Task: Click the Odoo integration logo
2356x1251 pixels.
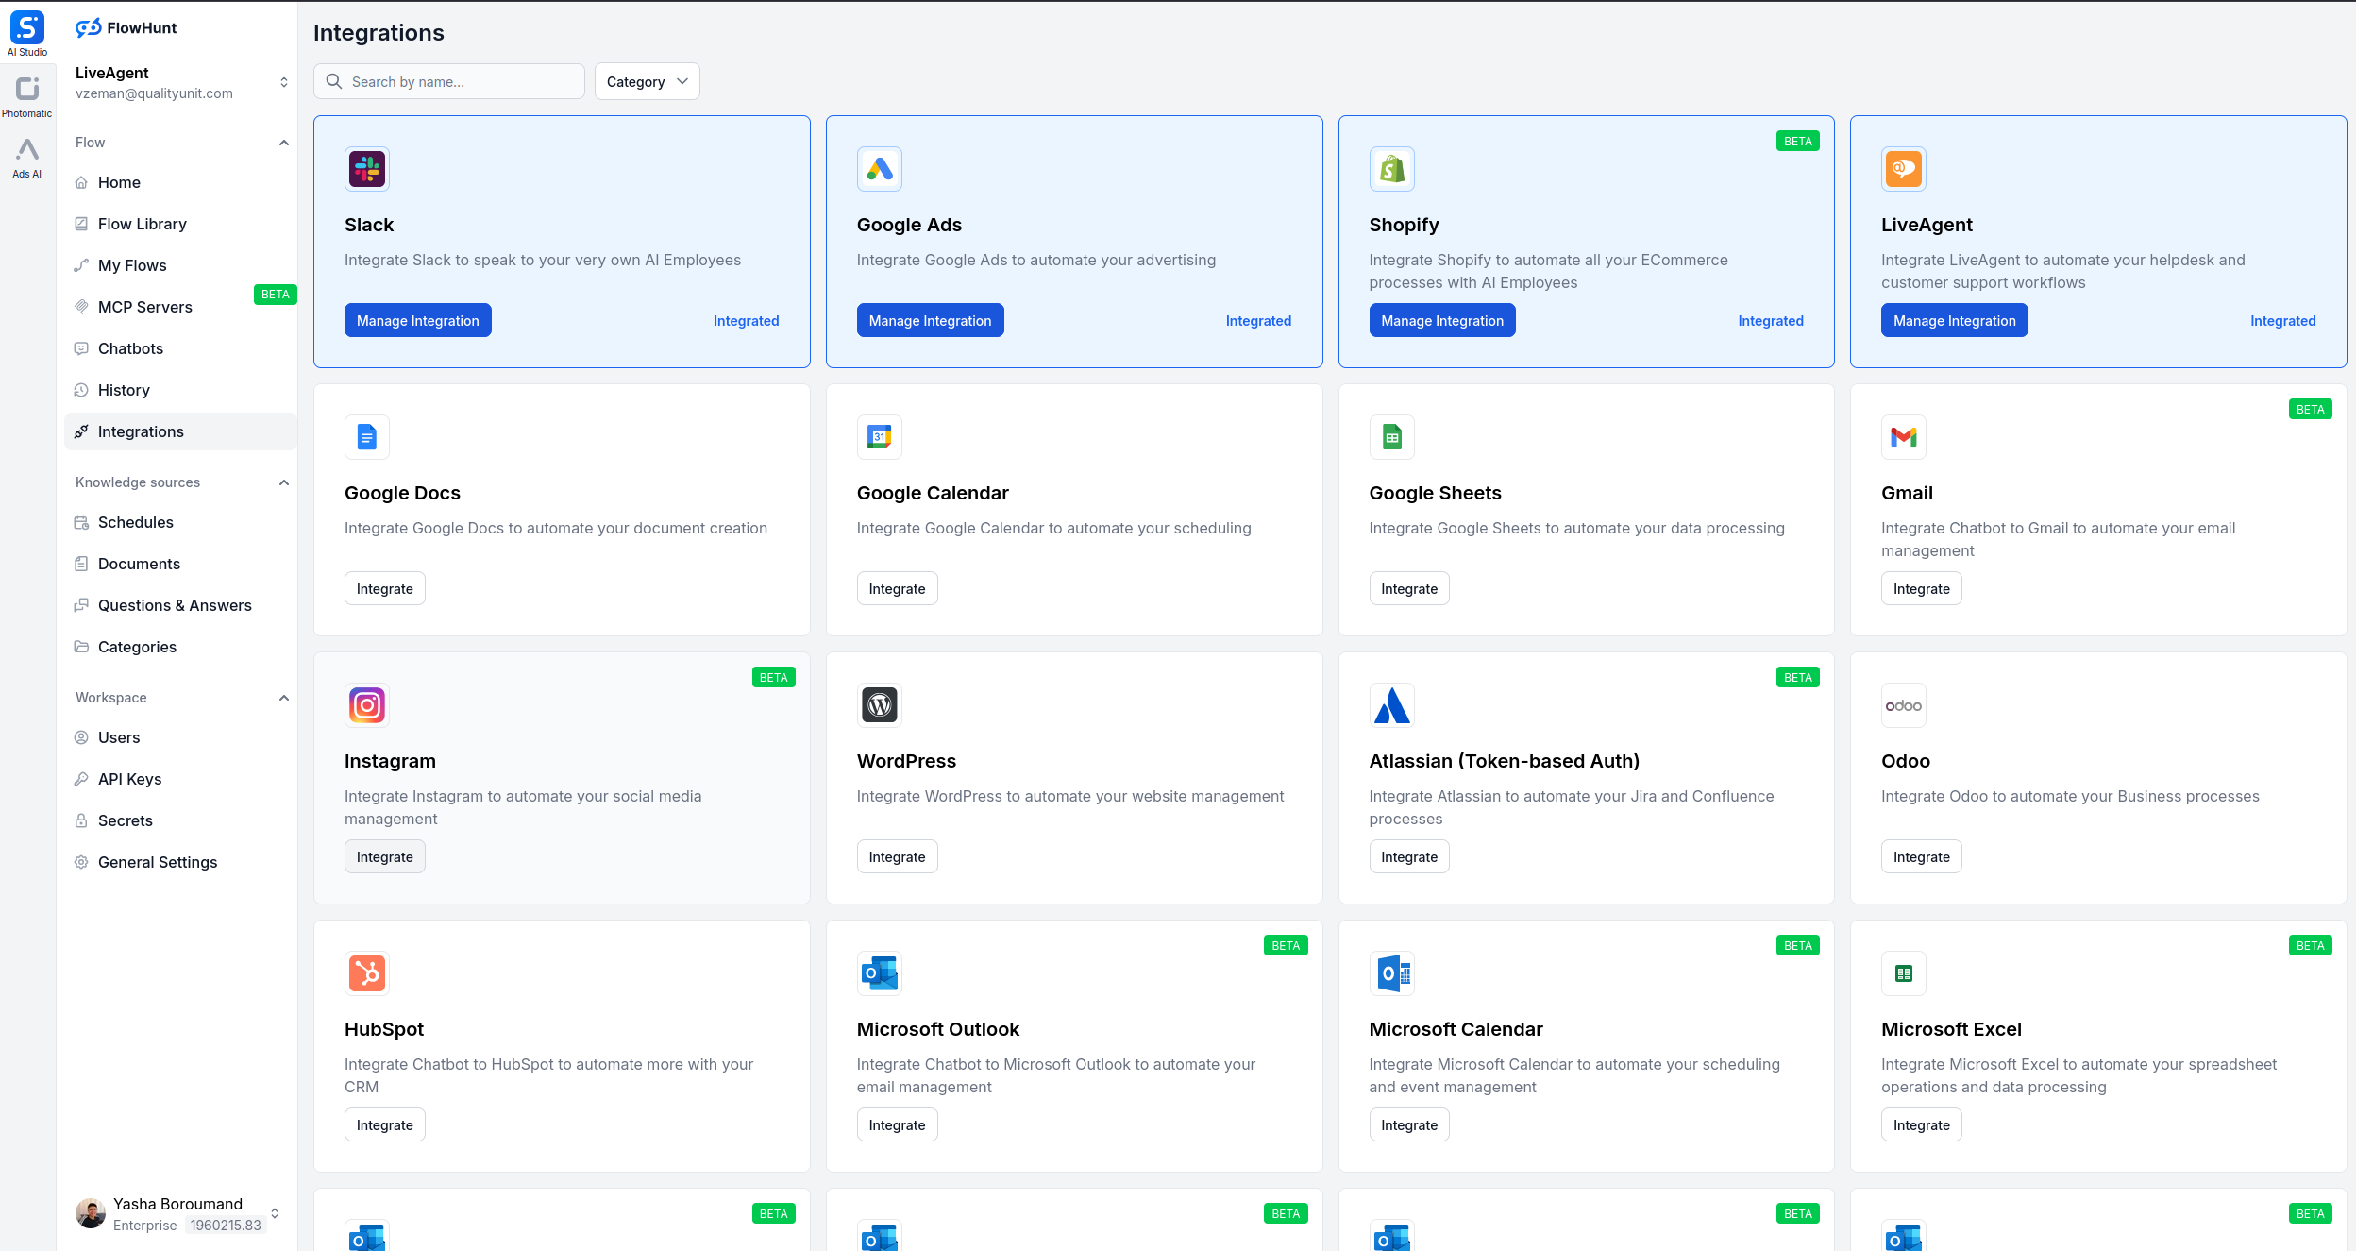Action: pos(1904,705)
